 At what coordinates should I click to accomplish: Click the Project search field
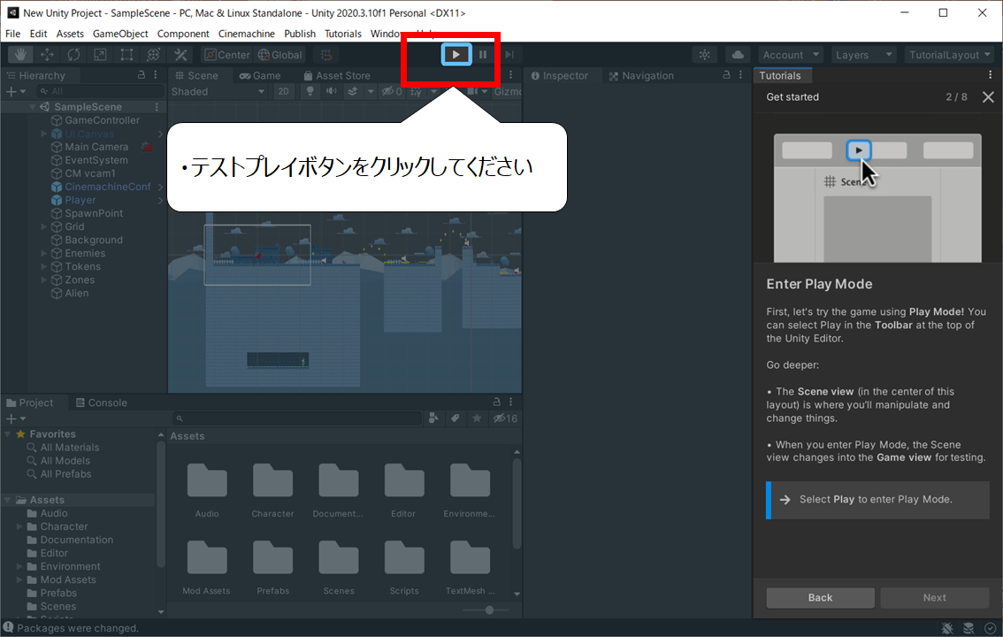297,418
